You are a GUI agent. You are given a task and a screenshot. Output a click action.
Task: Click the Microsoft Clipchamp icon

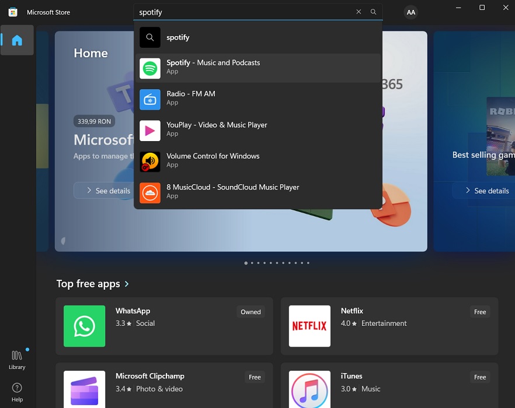(84, 389)
